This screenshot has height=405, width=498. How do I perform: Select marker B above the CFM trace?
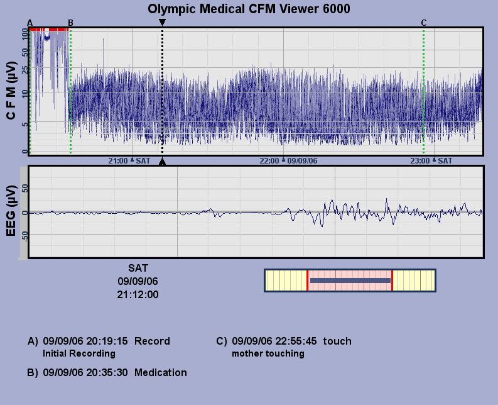tap(70, 23)
